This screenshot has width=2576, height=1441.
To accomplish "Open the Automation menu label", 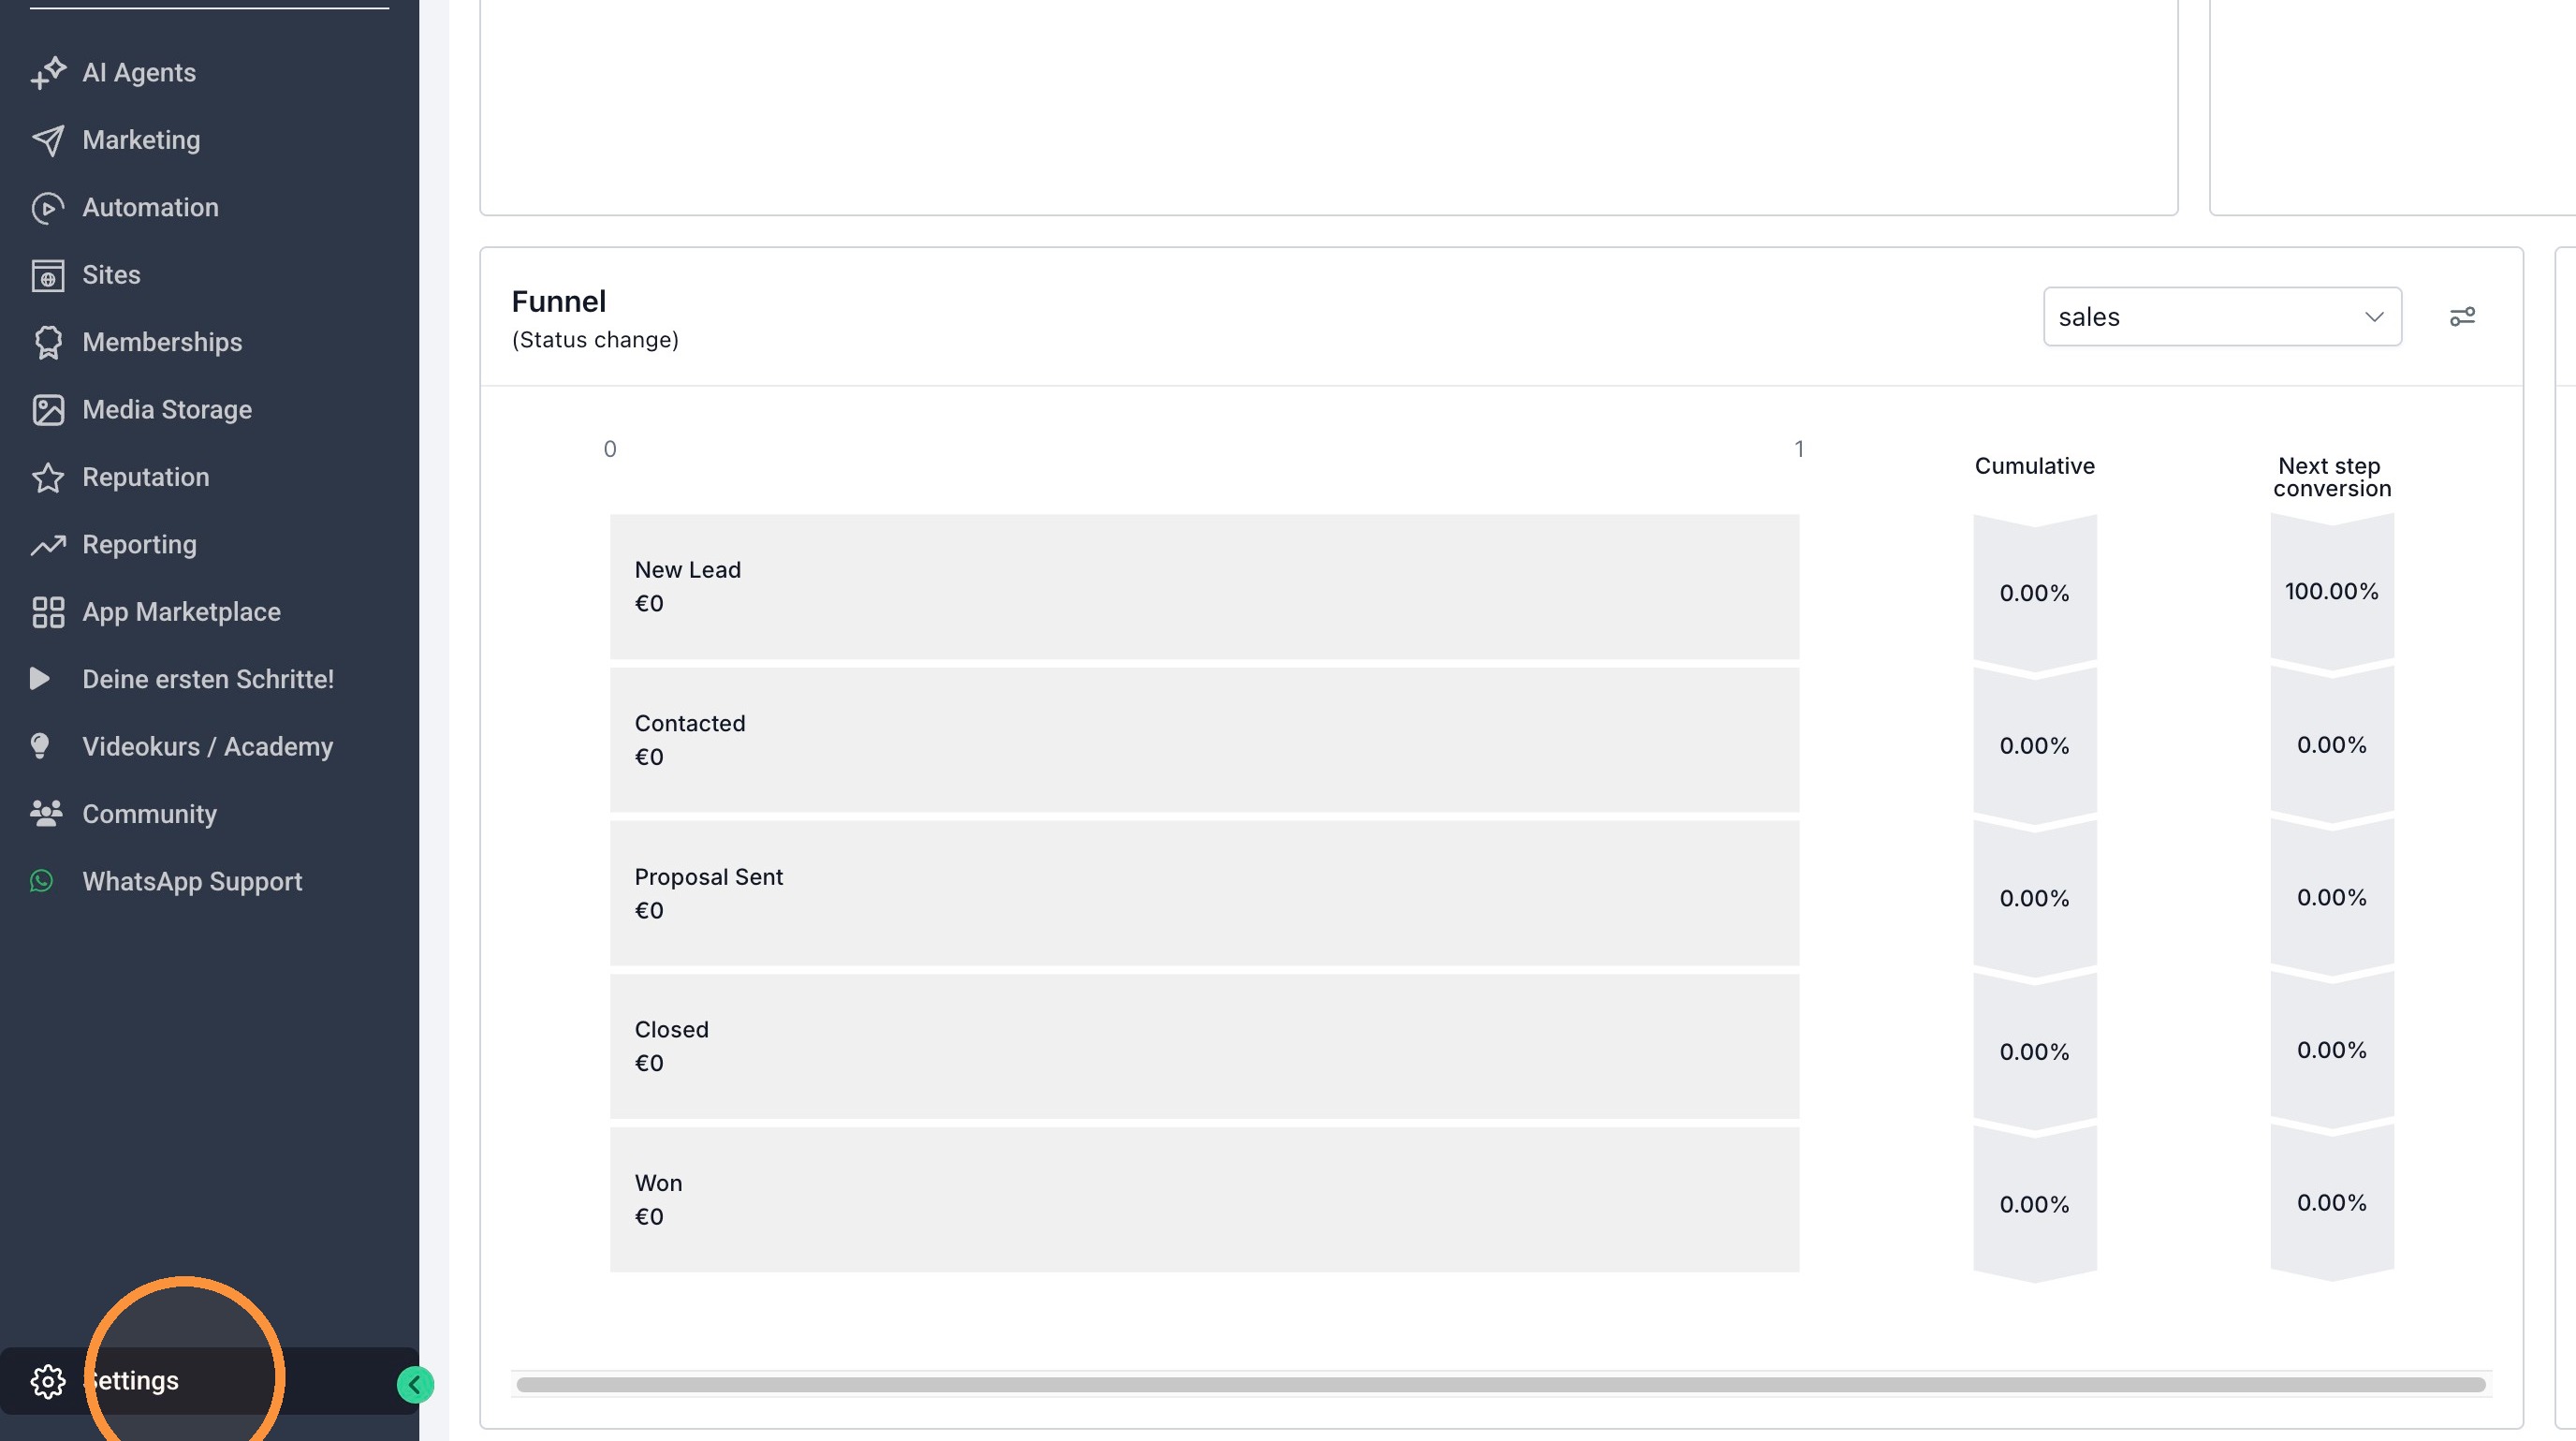I will pos(150,208).
